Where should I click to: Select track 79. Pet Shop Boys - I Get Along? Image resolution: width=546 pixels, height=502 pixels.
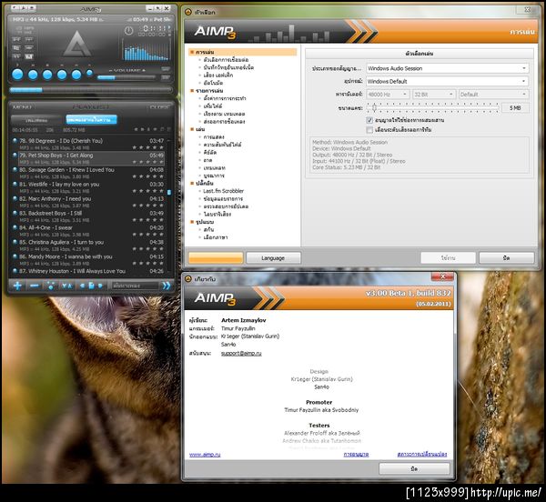pyautogui.click(x=91, y=158)
